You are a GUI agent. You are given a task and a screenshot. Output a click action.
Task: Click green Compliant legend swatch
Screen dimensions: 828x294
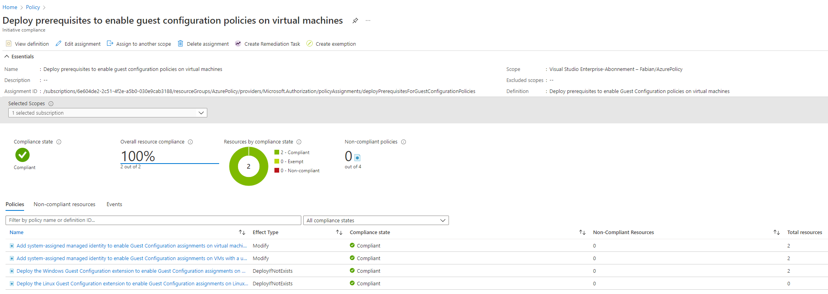[x=277, y=152]
